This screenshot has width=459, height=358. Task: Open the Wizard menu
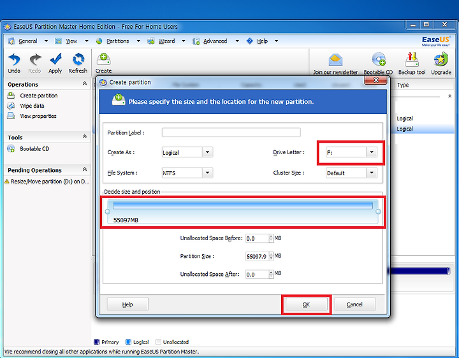tap(166, 41)
